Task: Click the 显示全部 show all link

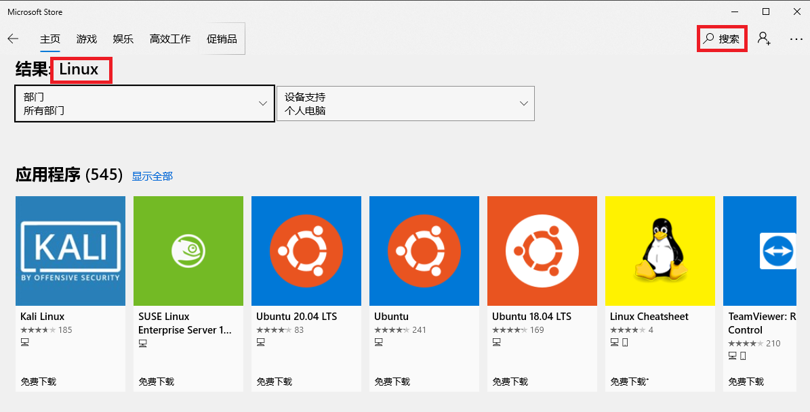Action: point(153,177)
